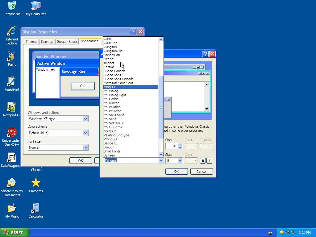
Task: Open the disabled font Color dropdown
Action: (x=191, y=160)
